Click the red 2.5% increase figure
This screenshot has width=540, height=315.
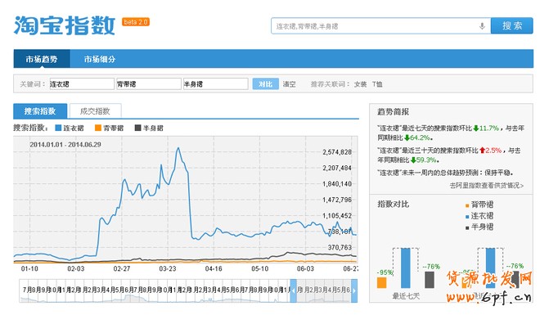[x=493, y=151]
